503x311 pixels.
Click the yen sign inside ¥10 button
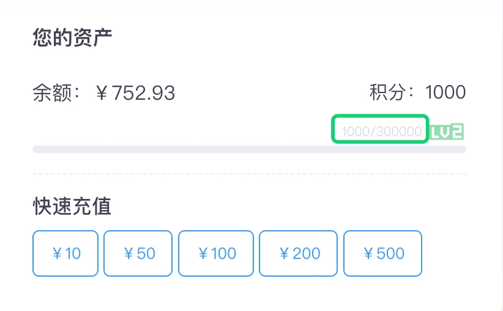point(58,253)
